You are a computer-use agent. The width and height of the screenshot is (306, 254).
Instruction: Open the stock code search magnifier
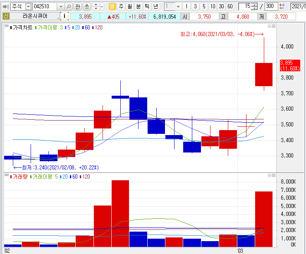pos(69,7)
